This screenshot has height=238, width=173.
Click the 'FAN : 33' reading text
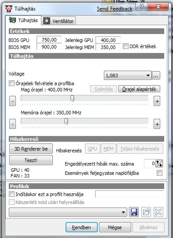[x=20, y=176]
